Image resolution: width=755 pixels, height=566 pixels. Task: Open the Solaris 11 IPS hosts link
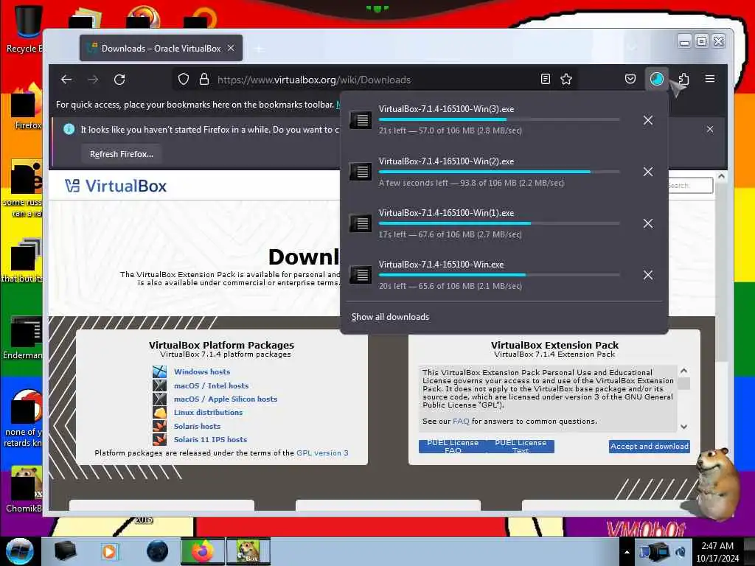point(210,439)
